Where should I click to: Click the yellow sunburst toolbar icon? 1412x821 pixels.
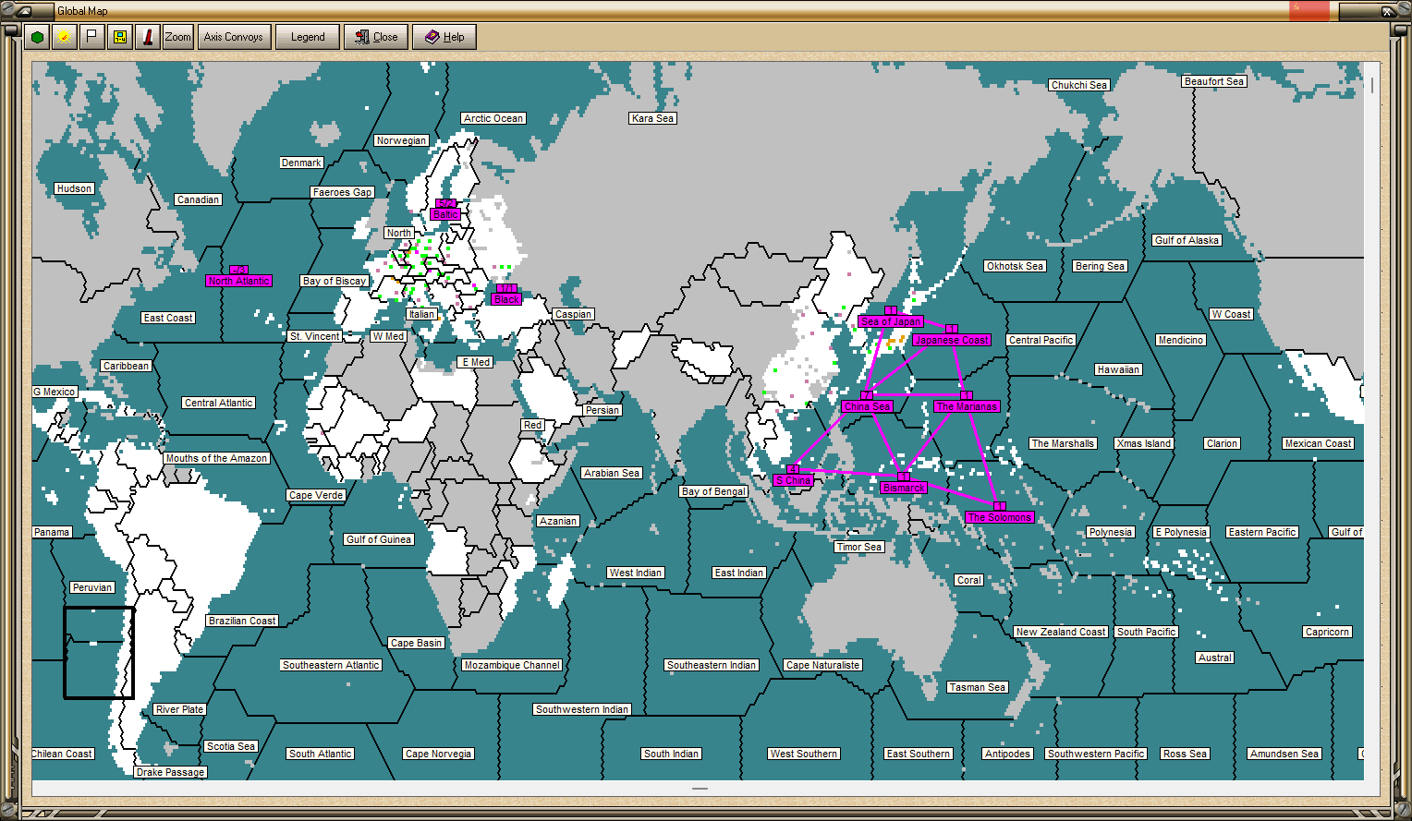click(64, 37)
